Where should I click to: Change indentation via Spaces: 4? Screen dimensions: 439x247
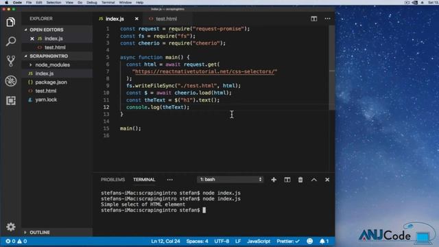pos(197,241)
